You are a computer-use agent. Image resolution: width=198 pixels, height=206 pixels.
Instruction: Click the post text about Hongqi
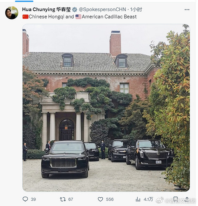tap(80, 17)
